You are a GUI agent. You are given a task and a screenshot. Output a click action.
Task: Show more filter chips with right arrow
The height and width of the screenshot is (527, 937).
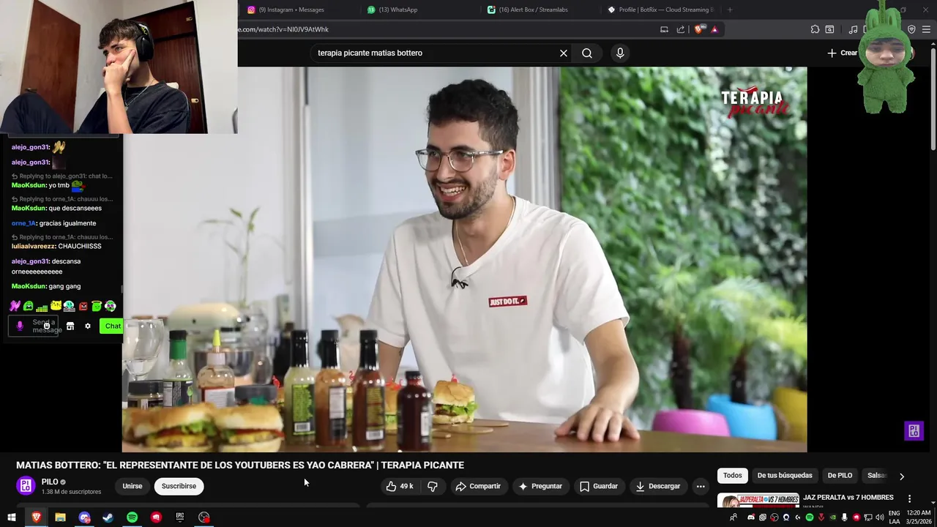[x=902, y=476]
